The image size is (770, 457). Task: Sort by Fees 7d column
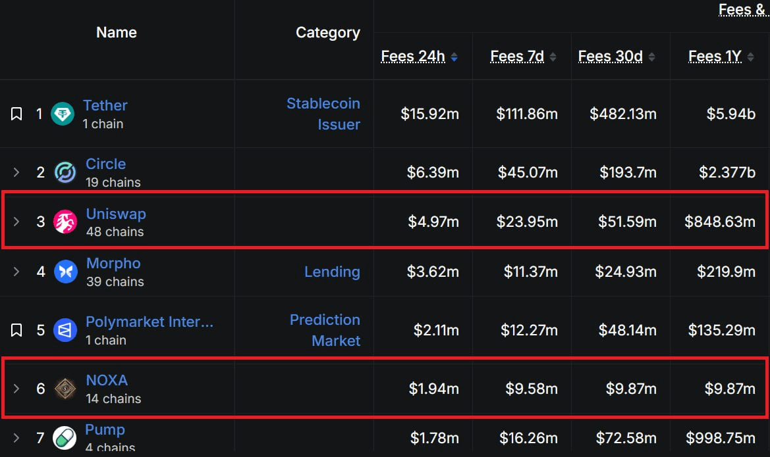523,57
